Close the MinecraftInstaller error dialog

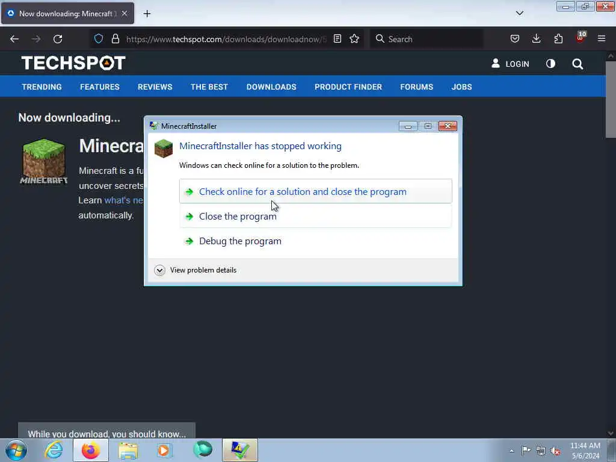click(x=448, y=126)
